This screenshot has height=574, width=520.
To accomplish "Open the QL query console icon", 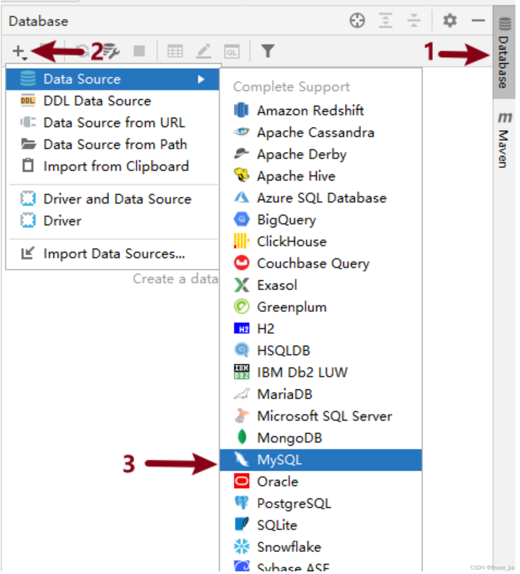I will pyautogui.click(x=232, y=52).
